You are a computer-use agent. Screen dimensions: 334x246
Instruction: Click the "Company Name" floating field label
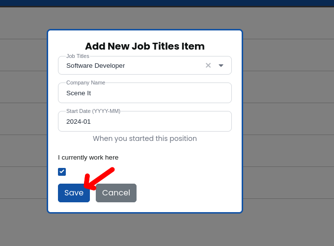tap(85, 82)
